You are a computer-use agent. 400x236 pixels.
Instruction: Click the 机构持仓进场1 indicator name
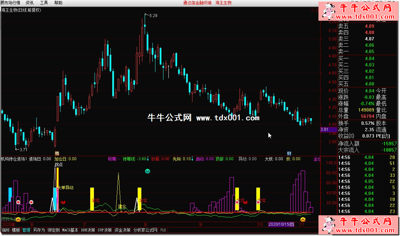coord(14,159)
